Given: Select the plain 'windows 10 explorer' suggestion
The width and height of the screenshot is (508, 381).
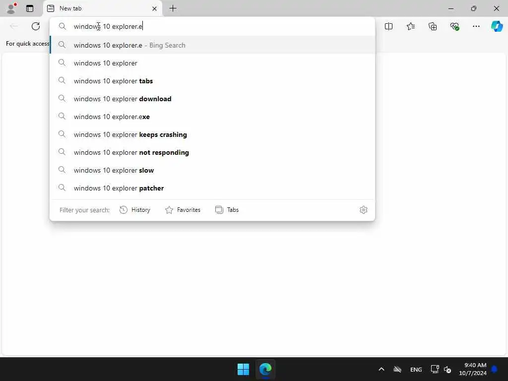Looking at the screenshot, I should pyautogui.click(x=212, y=63).
